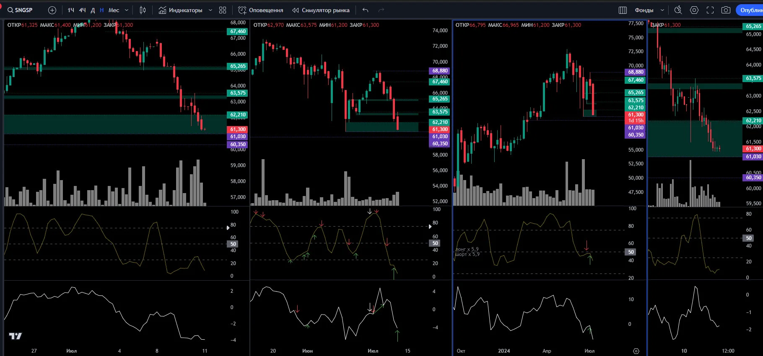763x356 pixels.
Task: Open the candlestick chart type selector
Action: [x=143, y=10]
